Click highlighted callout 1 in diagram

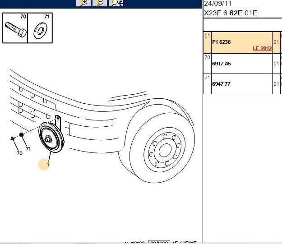pyautogui.click(x=44, y=164)
